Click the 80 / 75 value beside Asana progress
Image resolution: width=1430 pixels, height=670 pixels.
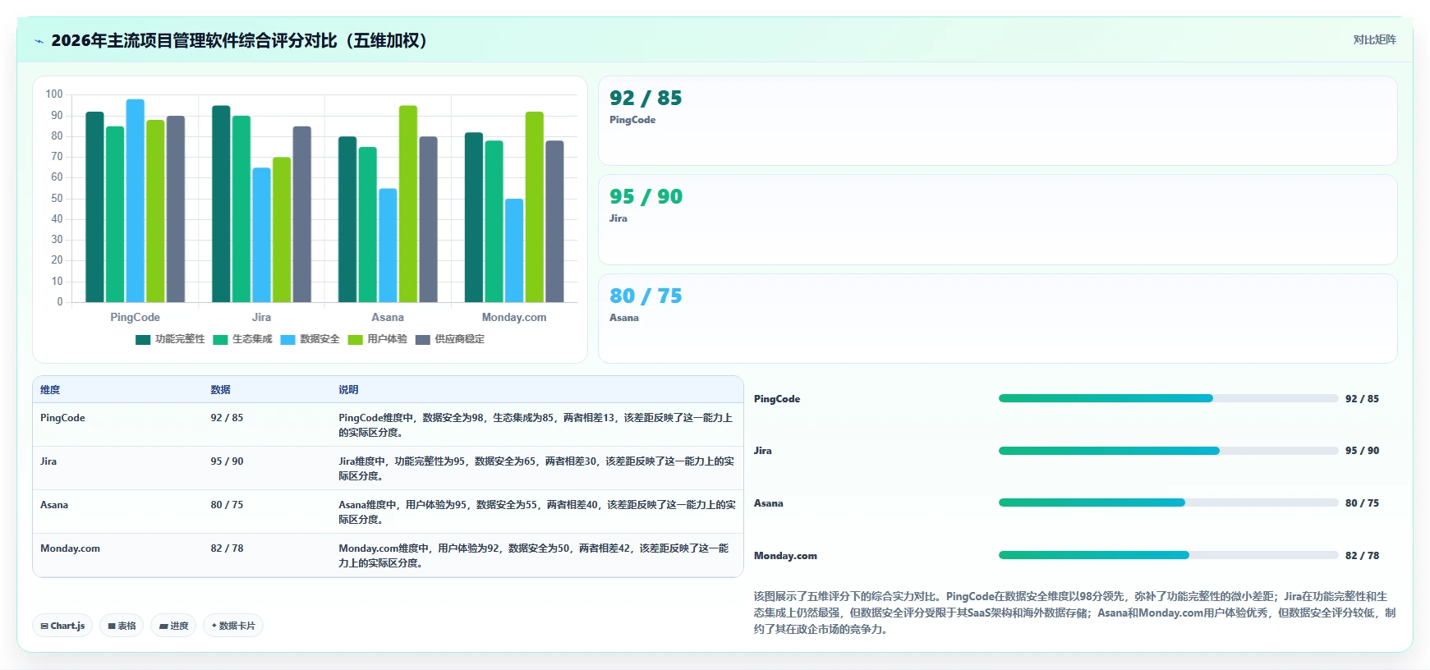coord(1362,503)
